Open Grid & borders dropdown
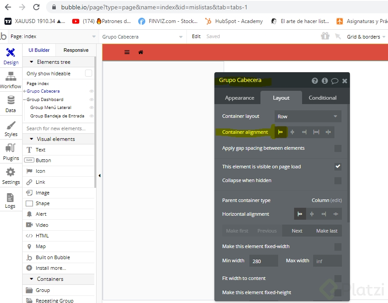The height and width of the screenshot is (303, 388). (x=366, y=37)
